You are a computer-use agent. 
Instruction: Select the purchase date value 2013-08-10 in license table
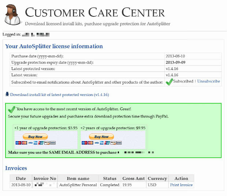pos(175,56)
